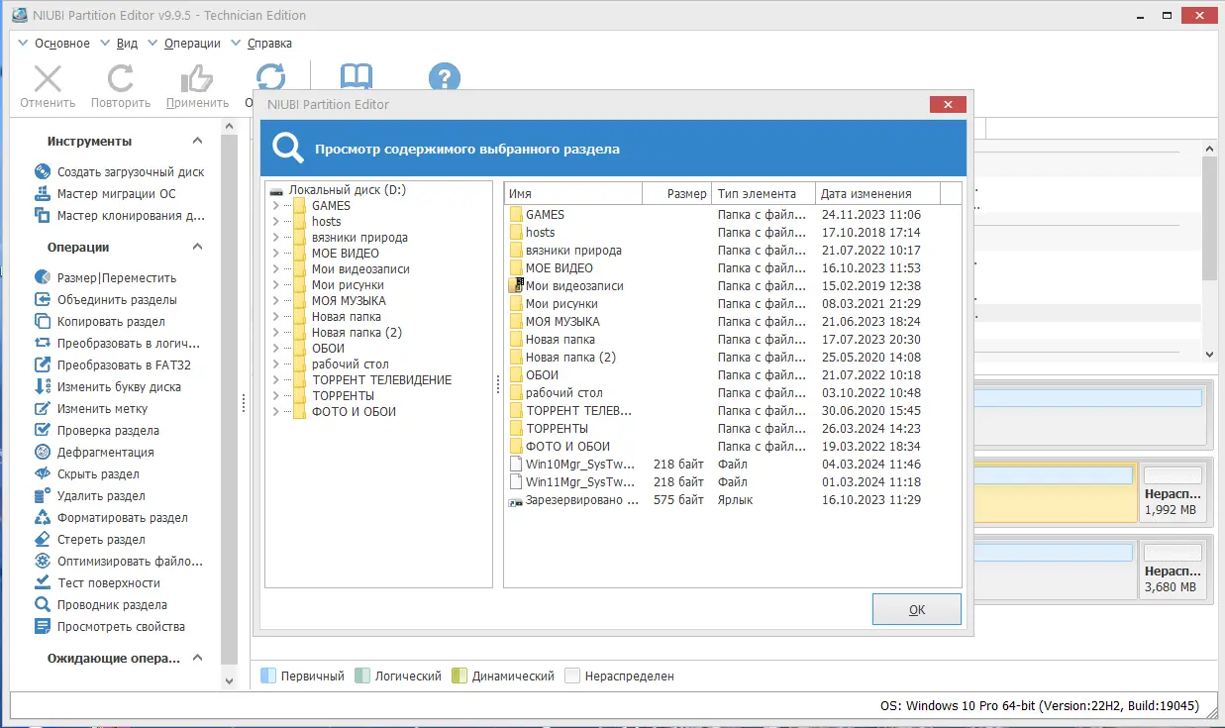
Task: Launch Мастер клонирования диска
Action: click(x=131, y=215)
